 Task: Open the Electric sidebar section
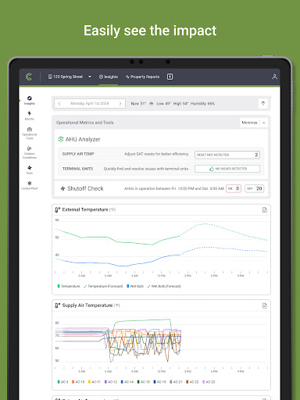coord(30,116)
